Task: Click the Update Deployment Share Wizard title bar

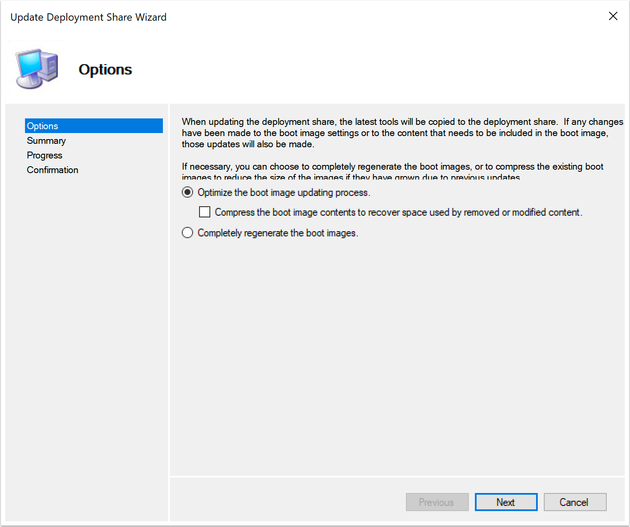Action: [88, 17]
